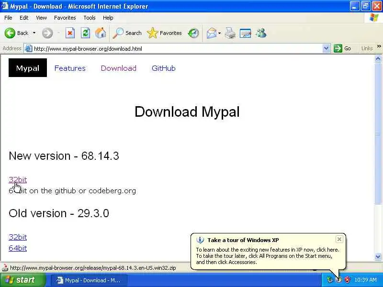383x287 pixels.
Task: Select Mypal - Download taskbar button
Action: pyautogui.click(x=89, y=280)
